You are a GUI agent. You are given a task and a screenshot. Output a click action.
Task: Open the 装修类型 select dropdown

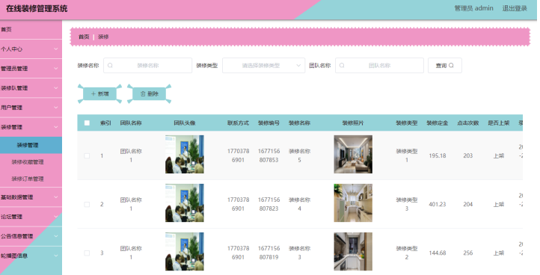point(263,66)
